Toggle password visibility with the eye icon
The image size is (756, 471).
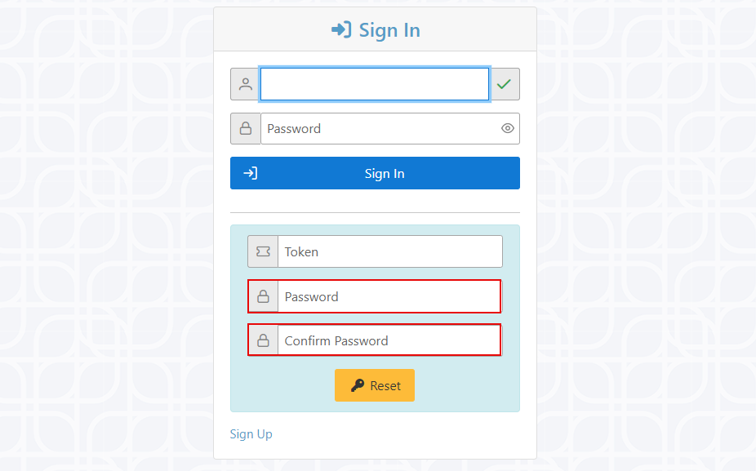pyautogui.click(x=507, y=128)
